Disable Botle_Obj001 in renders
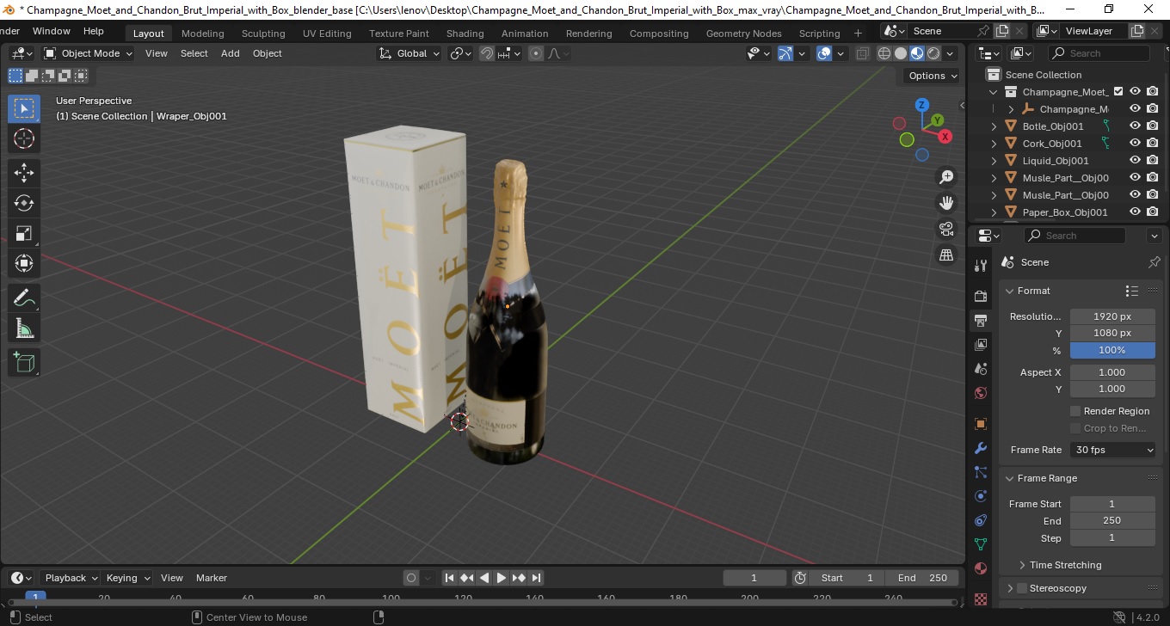 (x=1153, y=126)
